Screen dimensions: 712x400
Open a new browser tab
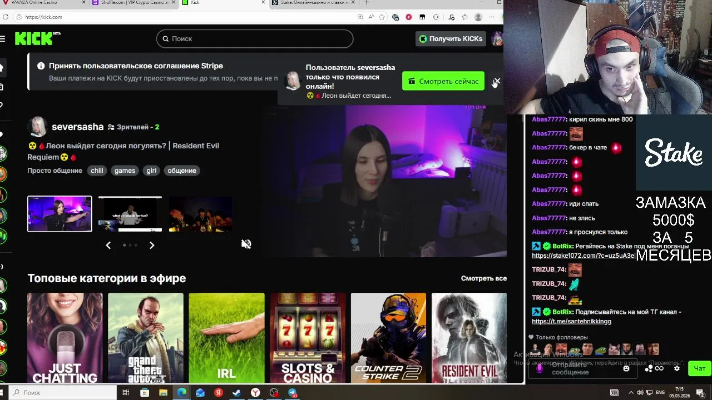coord(366,3)
